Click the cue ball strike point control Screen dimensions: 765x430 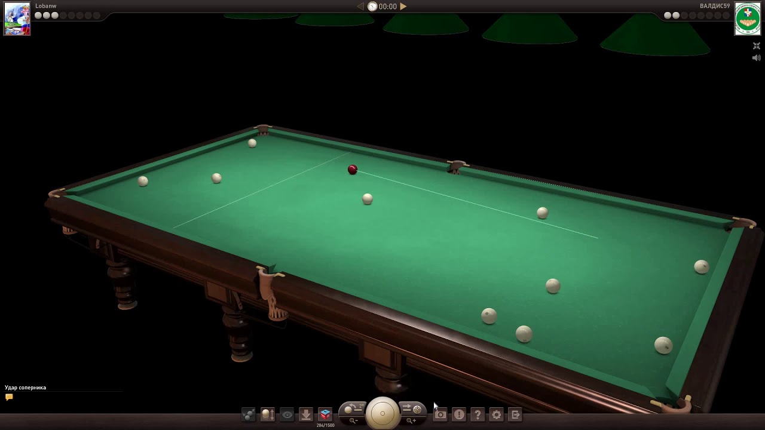tap(382, 413)
